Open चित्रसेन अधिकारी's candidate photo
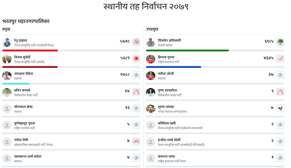 151,42
